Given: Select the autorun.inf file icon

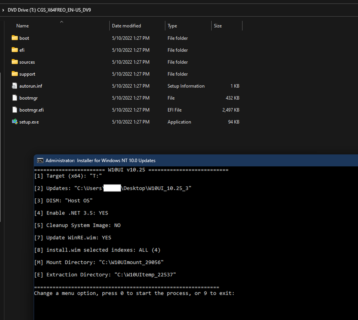Looking at the screenshot, I should pos(15,86).
